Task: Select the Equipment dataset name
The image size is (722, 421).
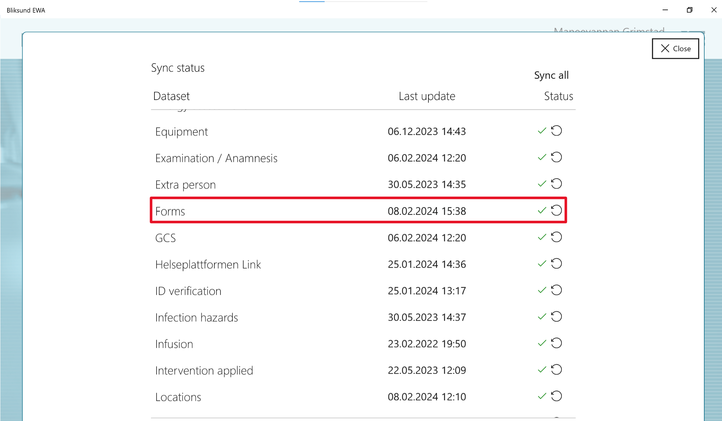Action: pos(181,132)
